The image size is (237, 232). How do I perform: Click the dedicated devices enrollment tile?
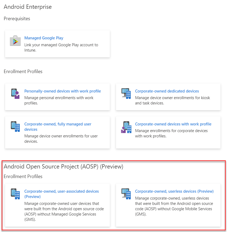pyautogui.click(x=168, y=97)
